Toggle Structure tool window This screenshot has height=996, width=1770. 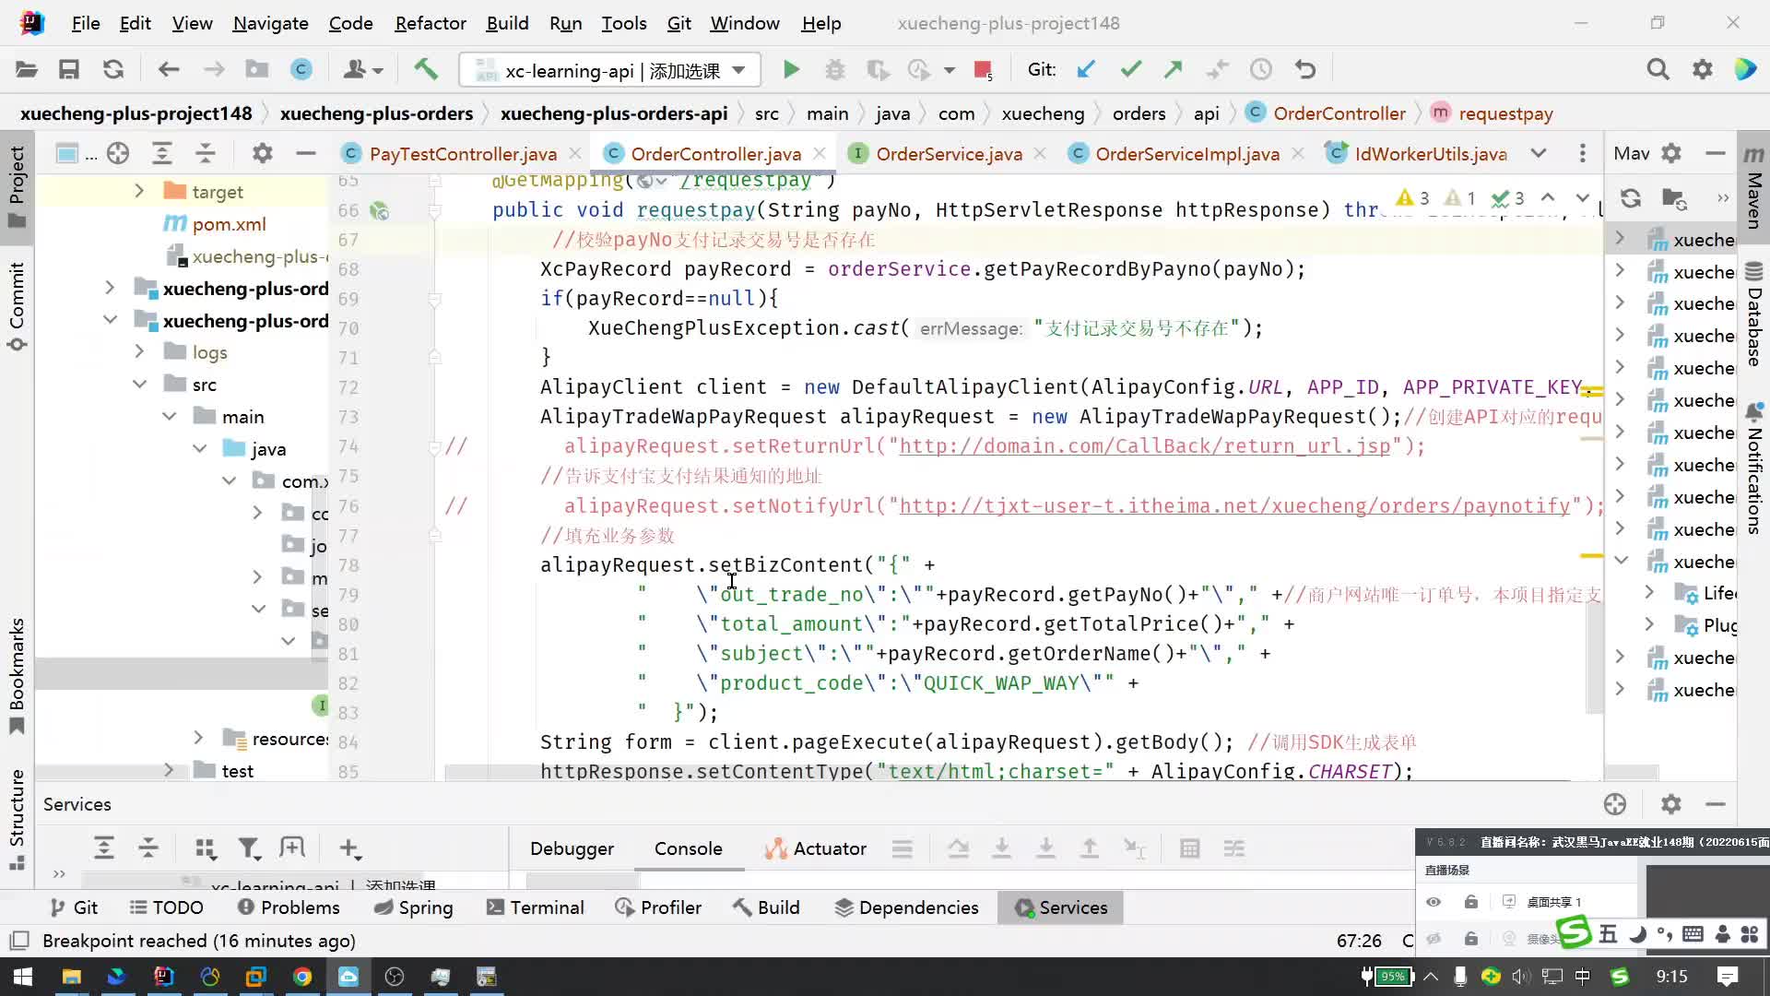[x=17, y=819]
